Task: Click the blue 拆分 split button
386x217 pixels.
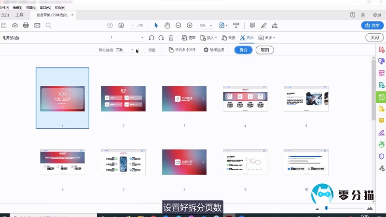Action: tap(244, 50)
